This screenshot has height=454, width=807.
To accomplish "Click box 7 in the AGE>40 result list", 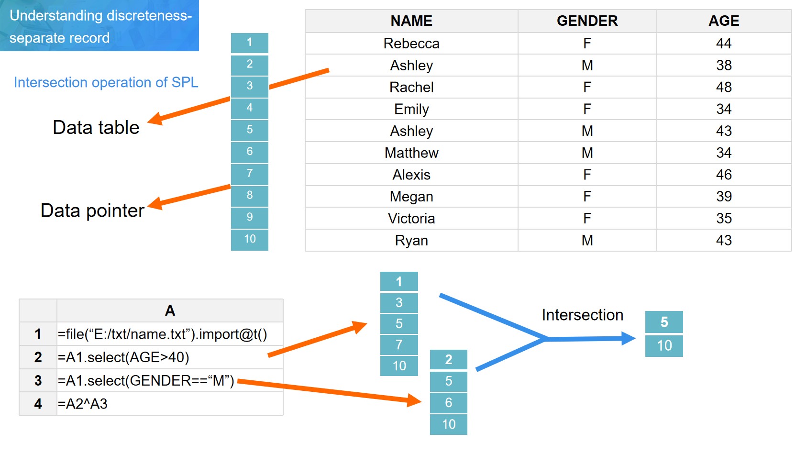I will pyautogui.click(x=399, y=345).
